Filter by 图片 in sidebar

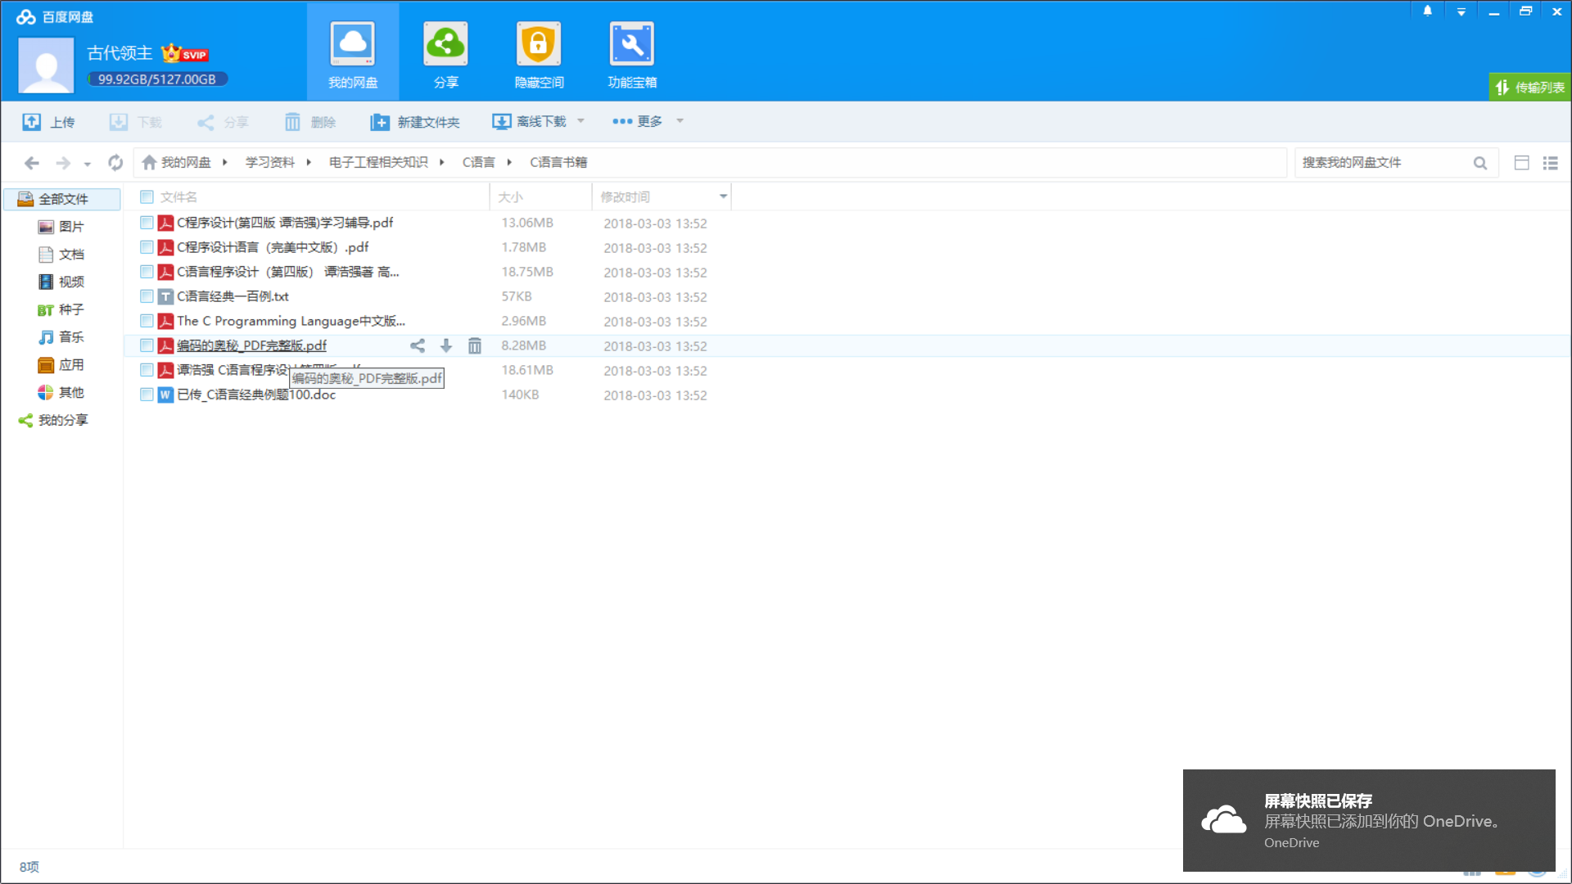point(62,227)
